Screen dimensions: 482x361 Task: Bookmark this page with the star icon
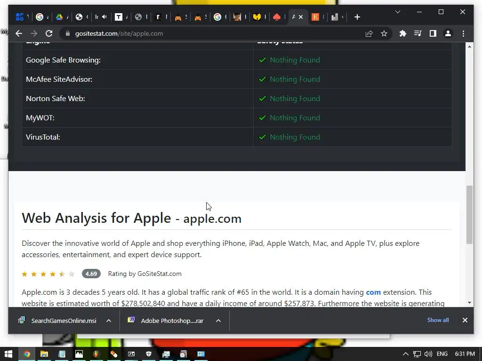pyautogui.click(x=384, y=33)
